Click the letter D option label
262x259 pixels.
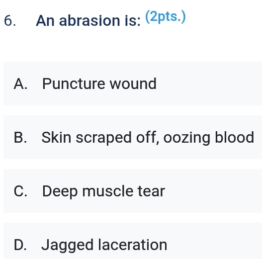(20, 245)
